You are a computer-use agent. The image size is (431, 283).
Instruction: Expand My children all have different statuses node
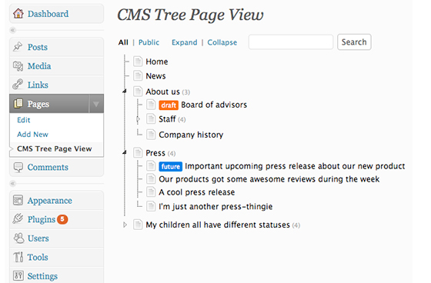[125, 225]
